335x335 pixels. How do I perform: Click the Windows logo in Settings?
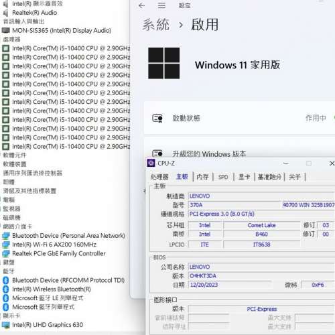pos(163,63)
